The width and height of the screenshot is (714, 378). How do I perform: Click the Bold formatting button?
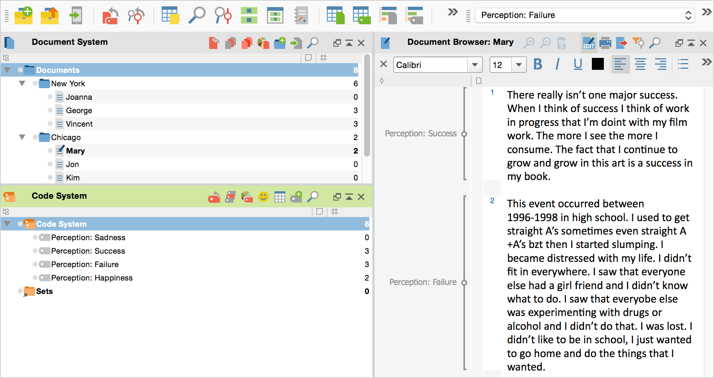pyautogui.click(x=538, y=65)
